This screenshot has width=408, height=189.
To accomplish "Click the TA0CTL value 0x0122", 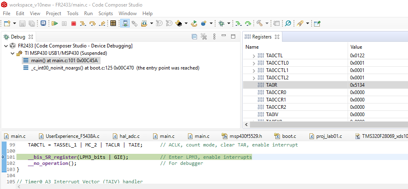I will [x=356, y=56].
